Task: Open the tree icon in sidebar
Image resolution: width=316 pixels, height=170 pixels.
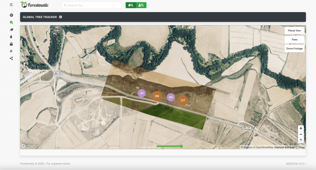Action: tap(11, 37)
